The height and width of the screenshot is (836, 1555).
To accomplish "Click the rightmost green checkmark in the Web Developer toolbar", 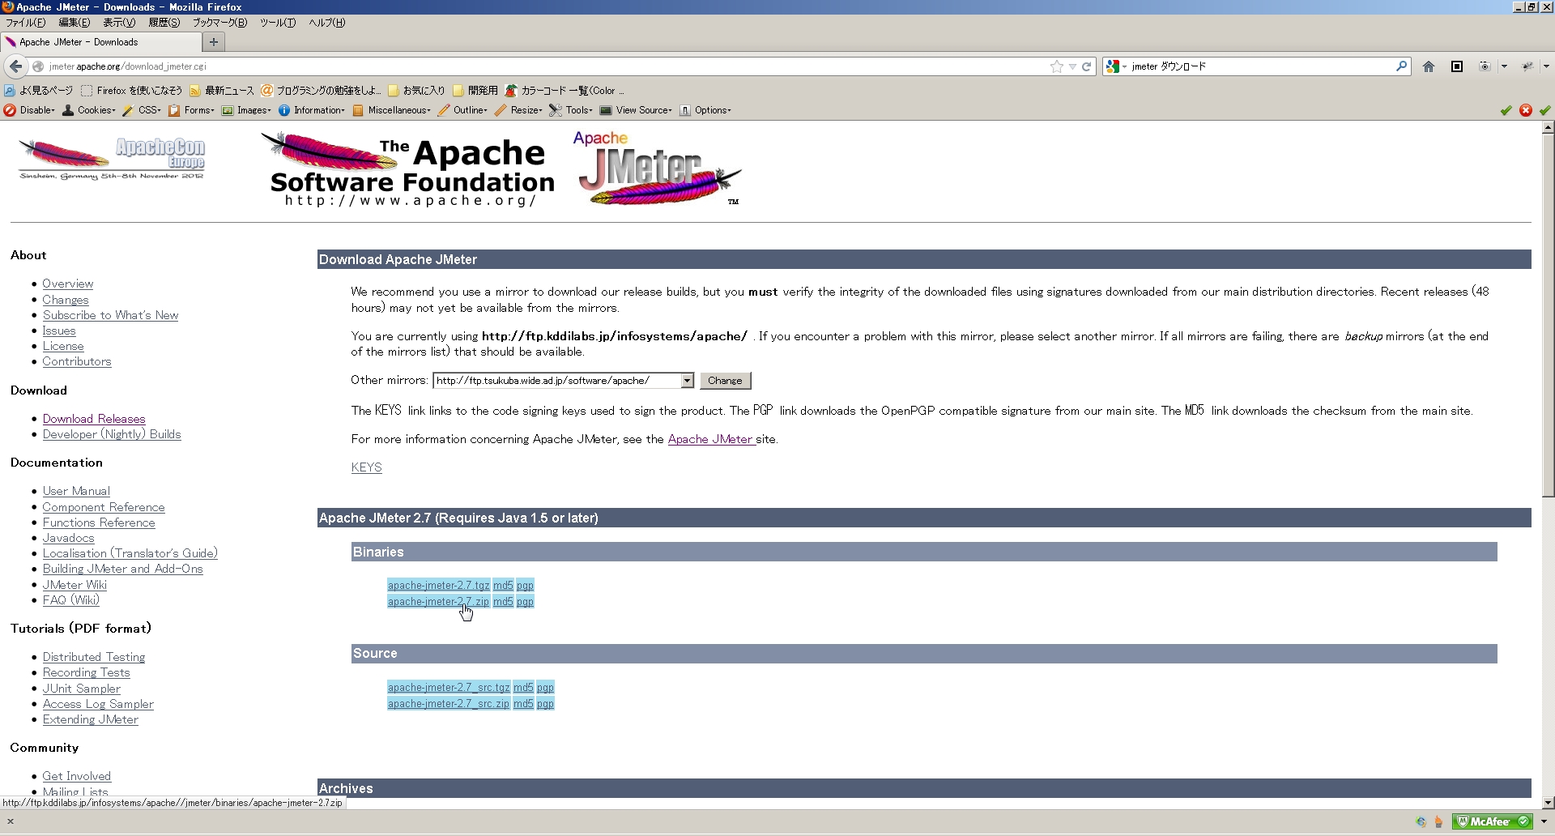I will coord(1545,110).
